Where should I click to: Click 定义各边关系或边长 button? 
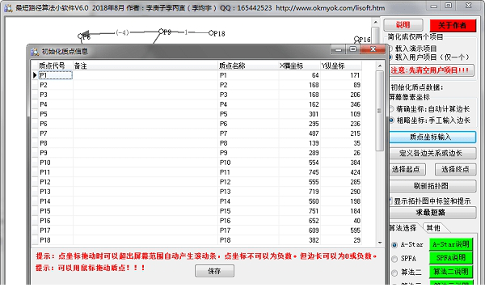pyautogui.click(x=432, y=154)
